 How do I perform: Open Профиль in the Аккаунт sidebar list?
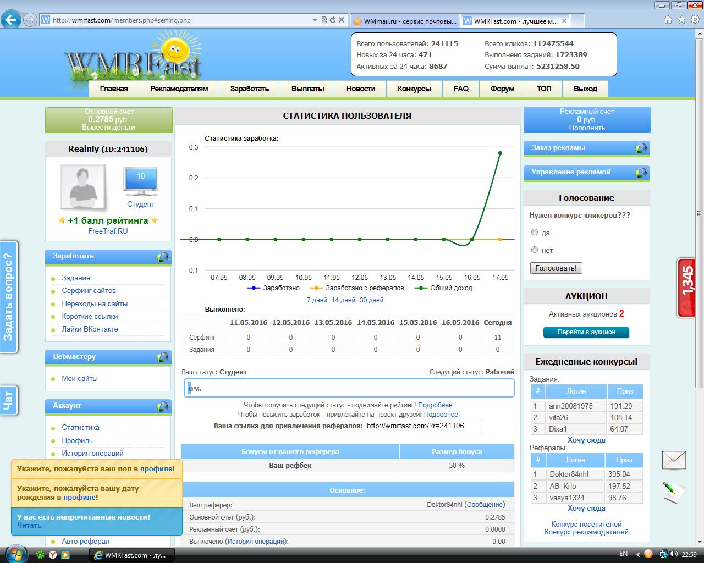point(77,440)
